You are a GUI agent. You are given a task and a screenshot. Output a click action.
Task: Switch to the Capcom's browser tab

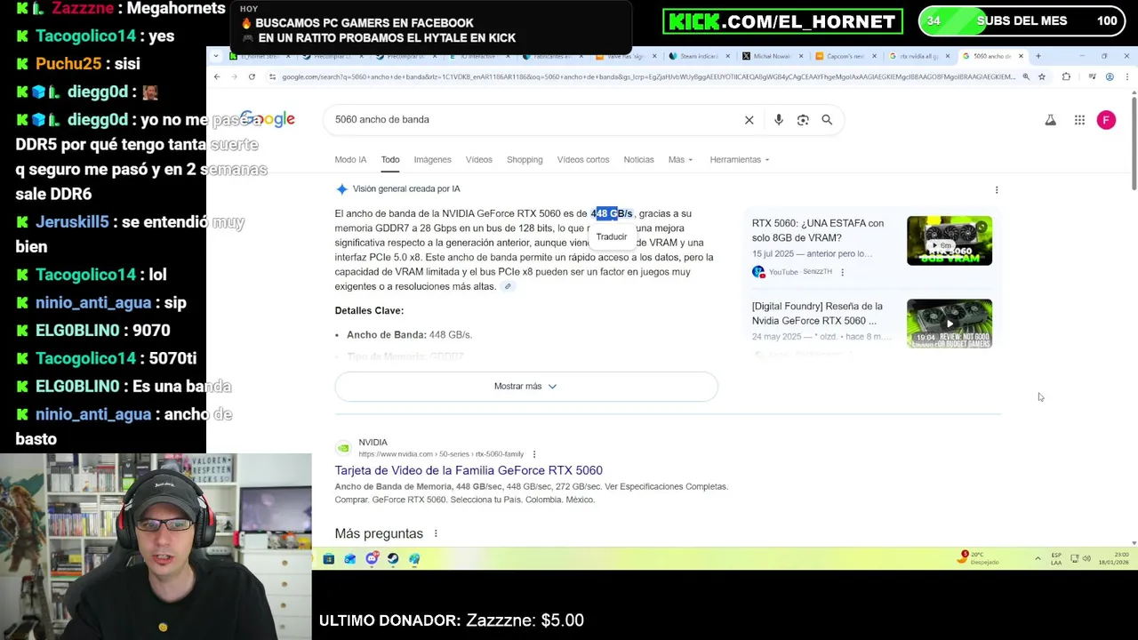tap(845, 56)
